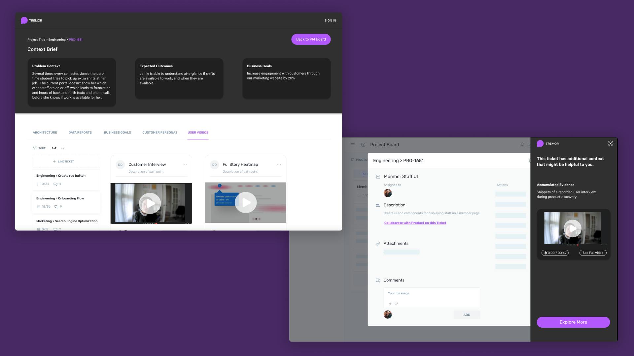
Task: Click See Full Video button
Action: click(593, 253)
